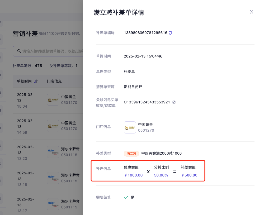Open linked order O1339613243433553921
The image size is (264, 215).
(x=147, y=102)
